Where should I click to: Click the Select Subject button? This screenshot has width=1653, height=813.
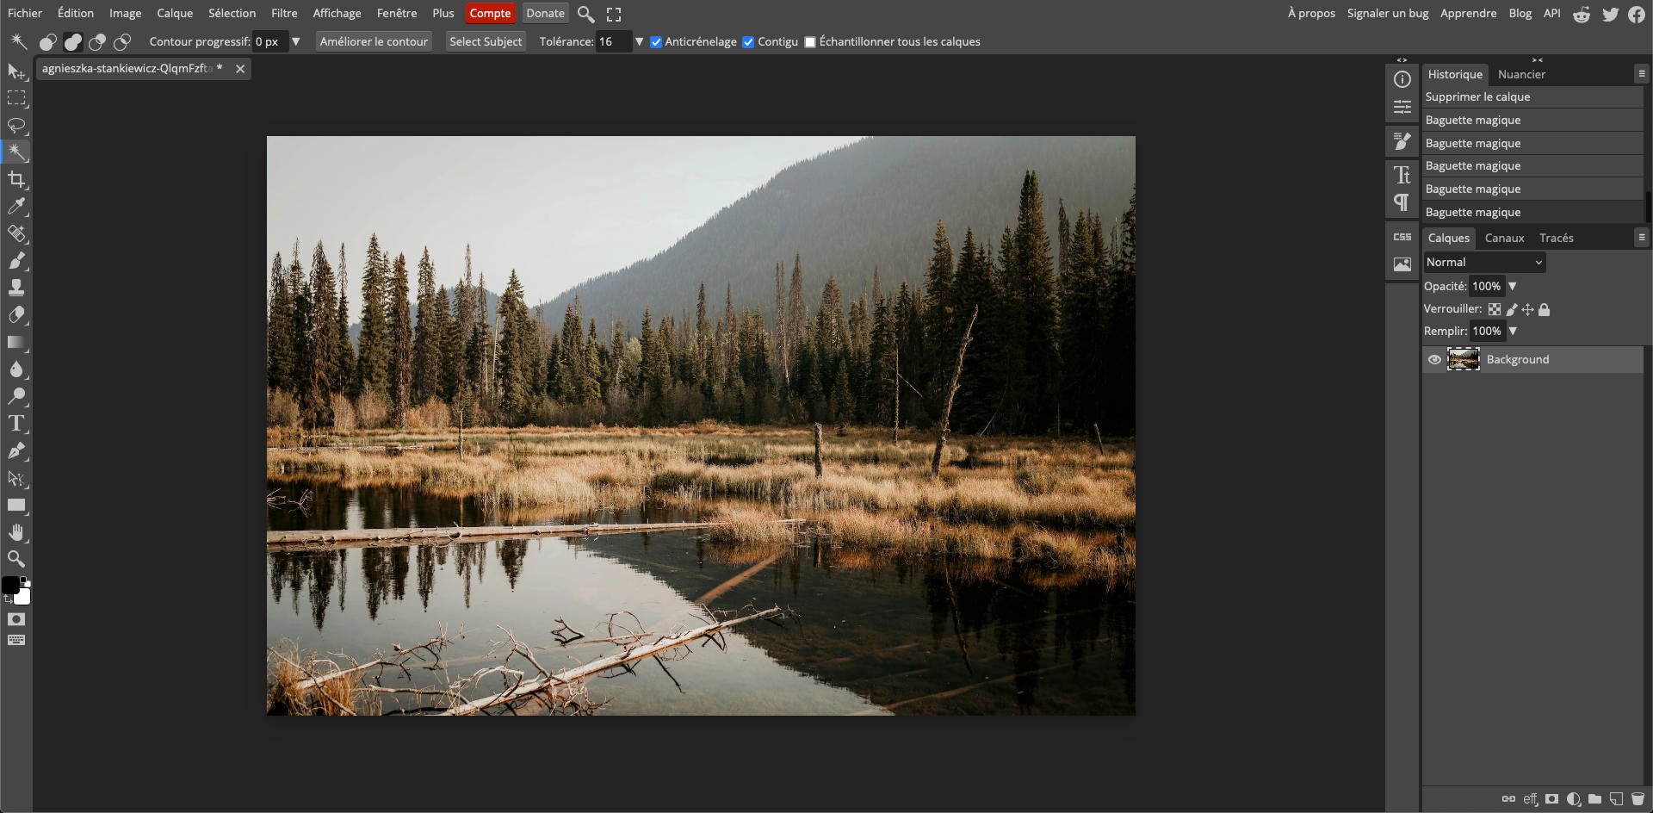(486, 41)
